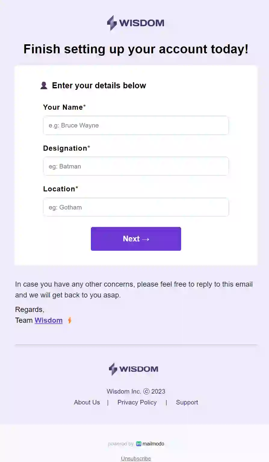Open the About Us page
The image size is (269, 462).
87,402
